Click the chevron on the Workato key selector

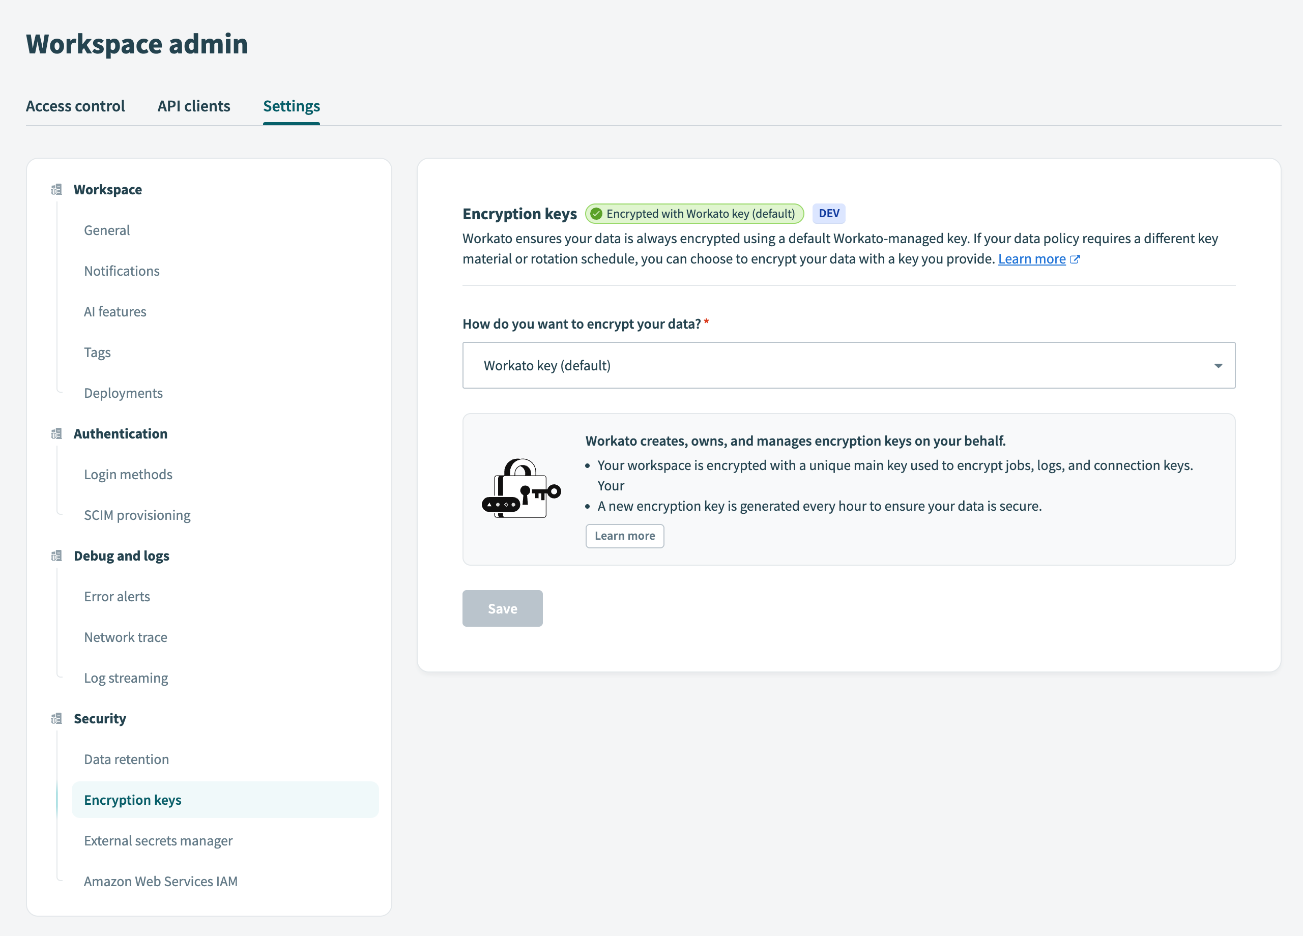click(1218, 365)
